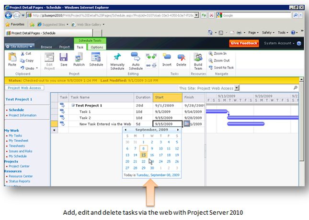The image size is (309, 220).
Task: Open the Safety menu dropdown
Action: tap(268, 33)
